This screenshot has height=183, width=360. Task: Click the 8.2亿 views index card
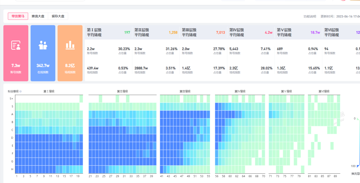point(70,53)
